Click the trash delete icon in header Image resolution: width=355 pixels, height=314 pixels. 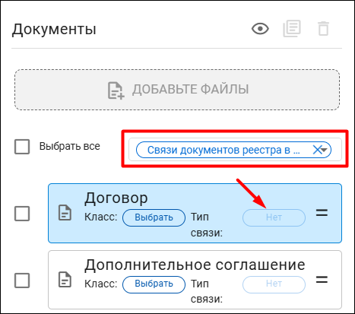click(x=323, y=29)
